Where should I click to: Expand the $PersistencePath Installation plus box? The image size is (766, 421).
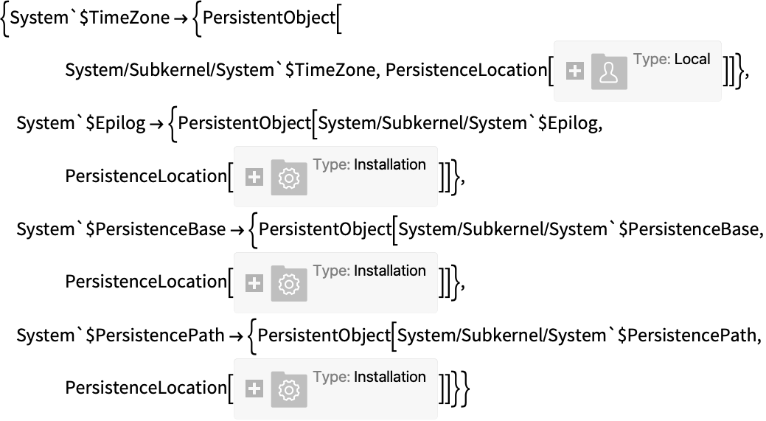pyautogui.click(x=254, y=389)
